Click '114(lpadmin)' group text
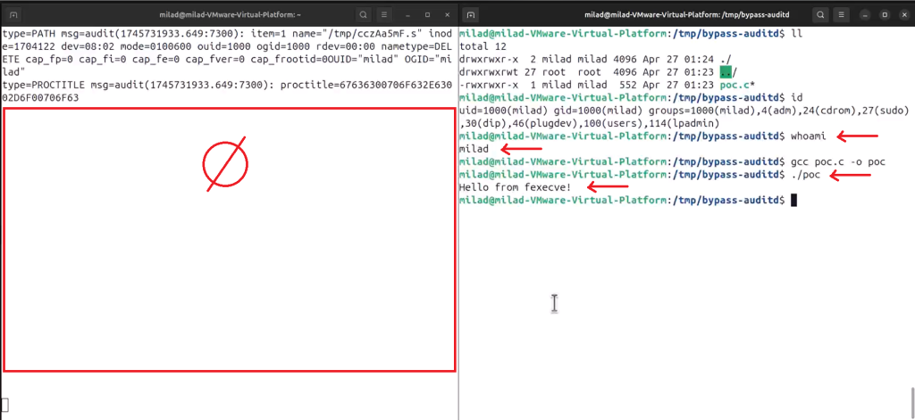The height and width of the screenshot is (420, 915). (x=684, y=123)
